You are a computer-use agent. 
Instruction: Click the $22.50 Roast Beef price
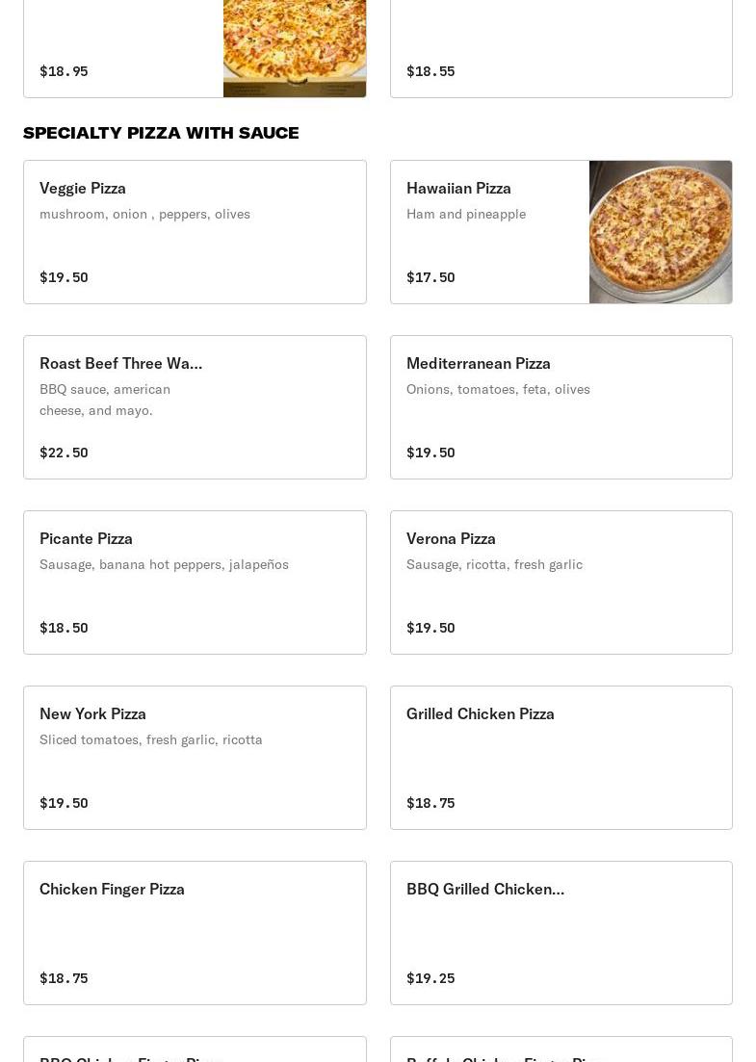click(x=64, y=453)
